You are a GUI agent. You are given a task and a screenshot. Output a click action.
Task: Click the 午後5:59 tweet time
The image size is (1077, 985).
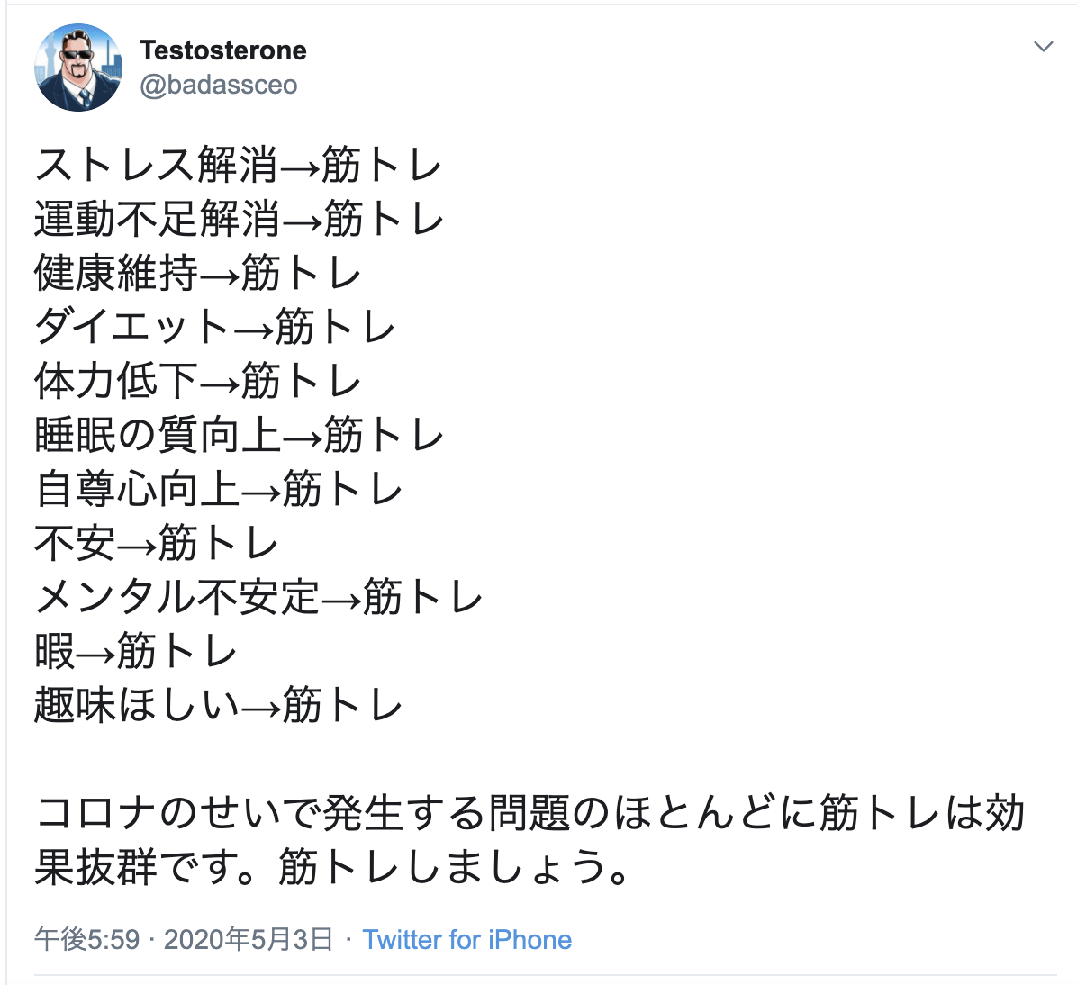pyautogui.click(x=87, y=940)
